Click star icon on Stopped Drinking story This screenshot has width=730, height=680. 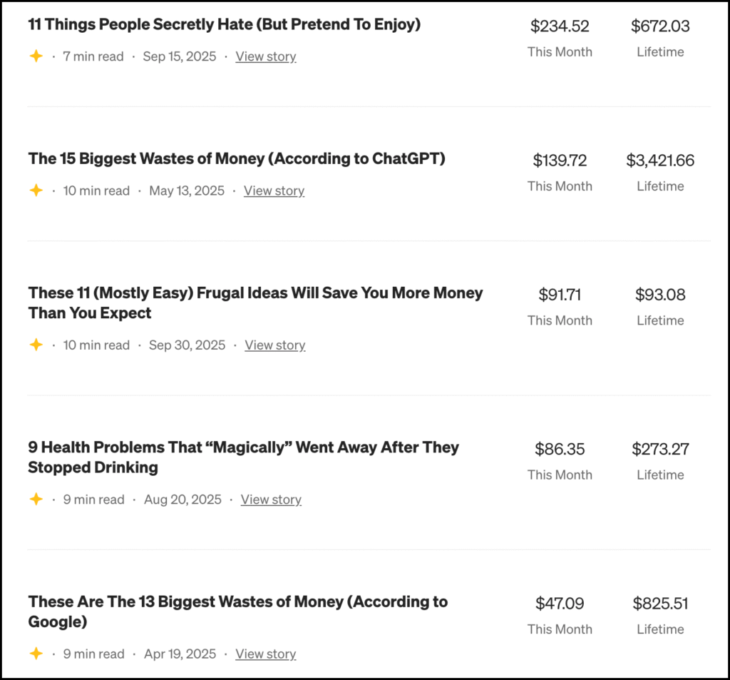[36, 499]
